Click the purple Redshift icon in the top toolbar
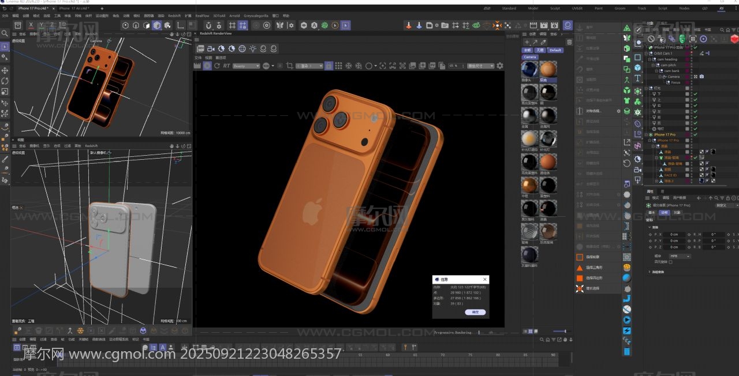The height and width of the screenshot is (376, 739). tap(568, 25)
